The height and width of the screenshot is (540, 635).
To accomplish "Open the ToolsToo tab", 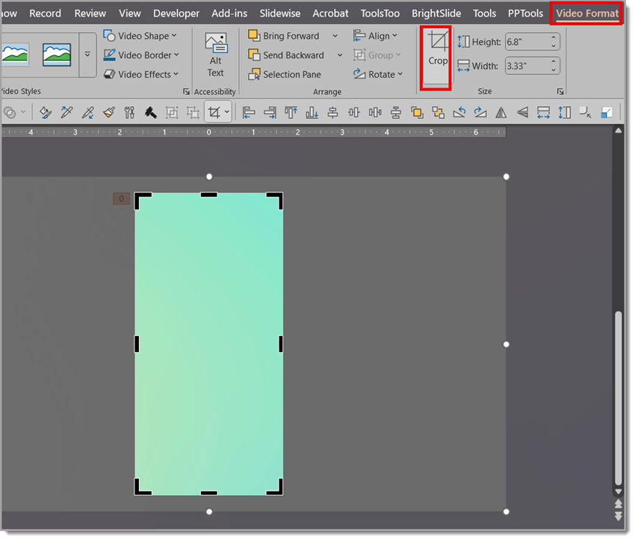I will (380, 13).
